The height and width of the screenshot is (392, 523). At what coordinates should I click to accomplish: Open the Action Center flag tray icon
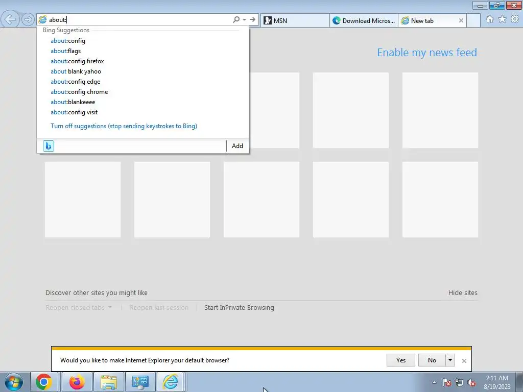point(447,382)
